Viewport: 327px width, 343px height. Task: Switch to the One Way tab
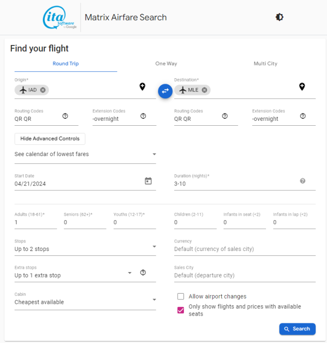point(166,64)
